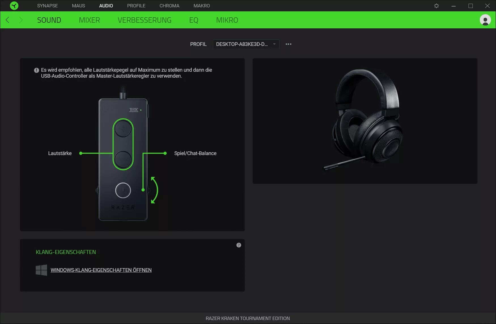
Task: Click the mic mute button on controller
Action: (x=123, y=190)
